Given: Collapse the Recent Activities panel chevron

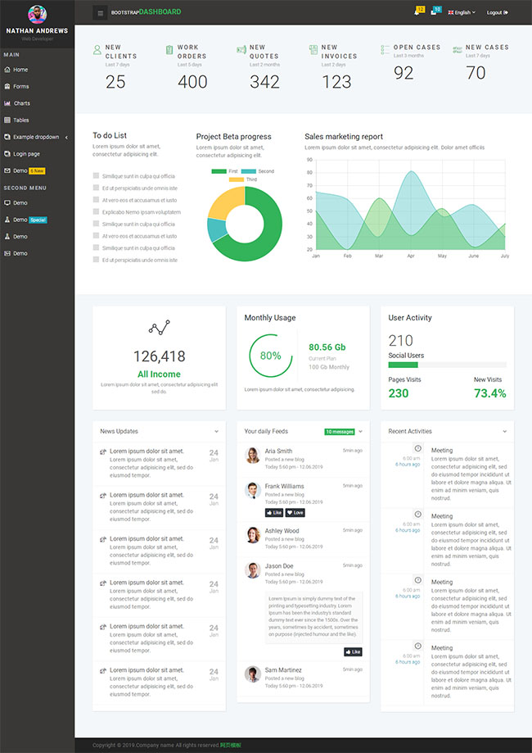Looking at the screenshot, I should tap(505, 431).
